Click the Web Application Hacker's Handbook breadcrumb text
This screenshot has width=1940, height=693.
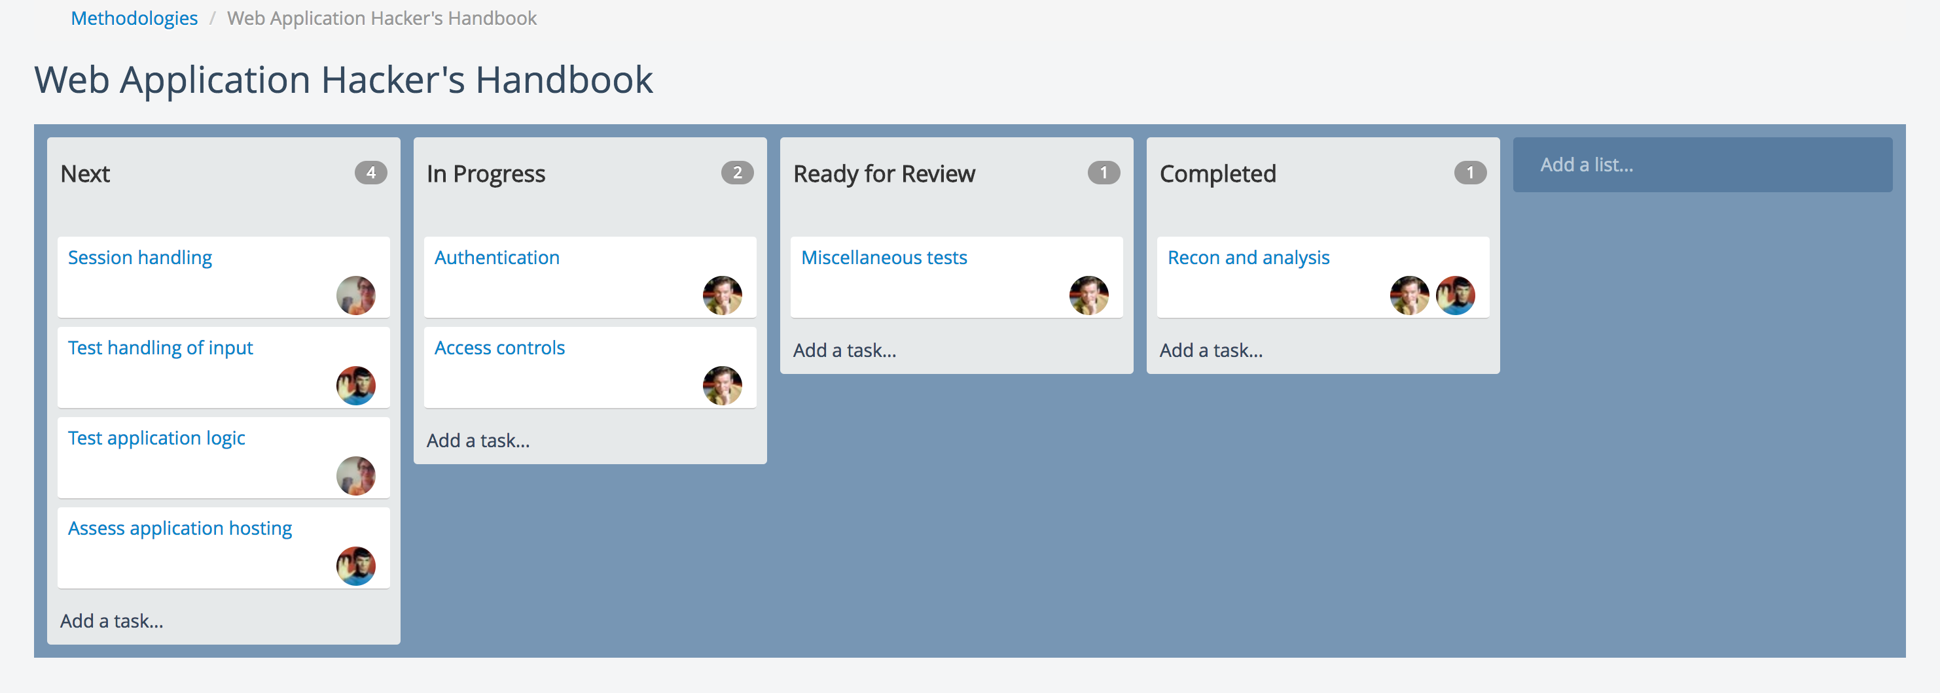[382, 18]
